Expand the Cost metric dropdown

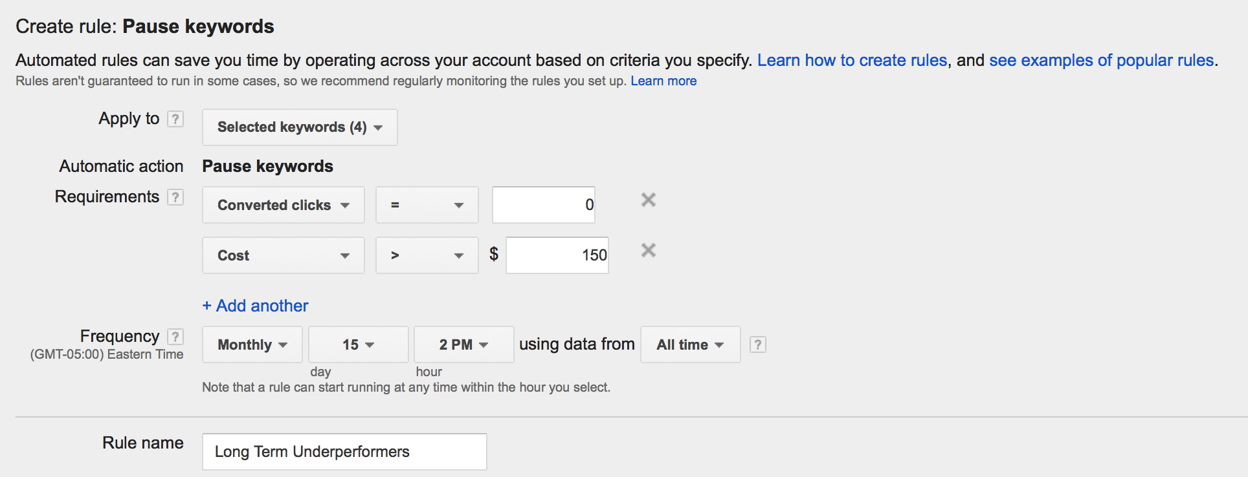[283, 255]
